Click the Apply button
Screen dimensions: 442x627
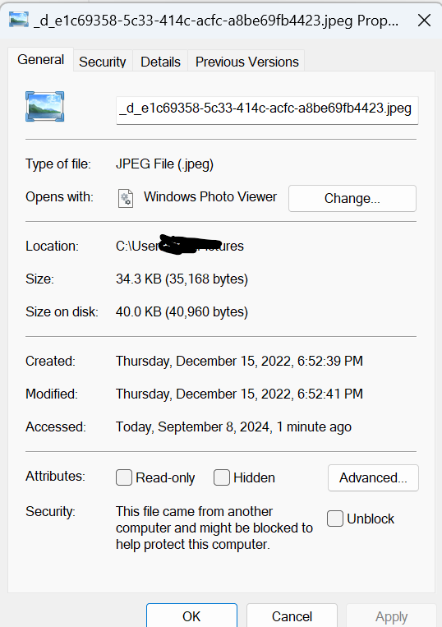tap(391, 615)
